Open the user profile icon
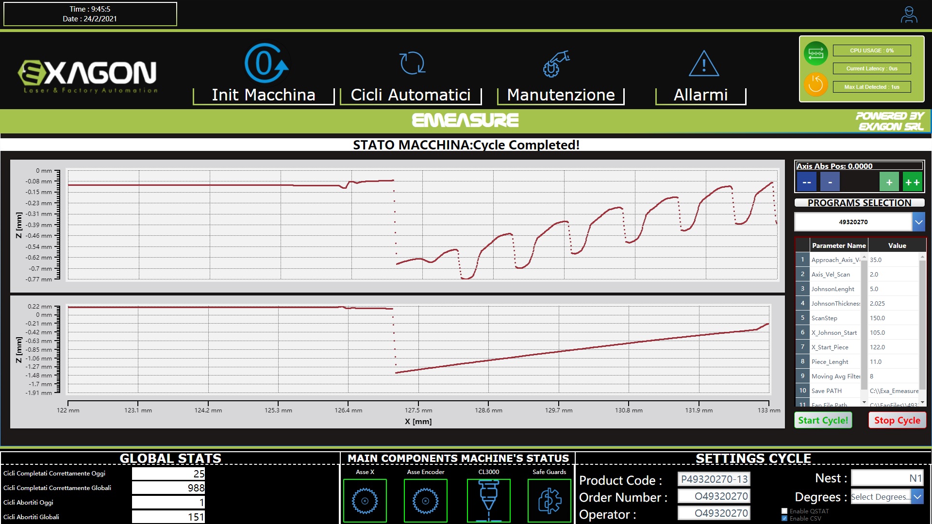Image resolution: width=932 pixels, height=524 pixels. 909,15
